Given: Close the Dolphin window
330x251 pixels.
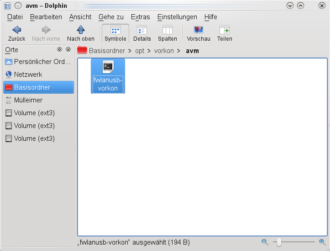Looking at the screenshot, I should click(322, 5).
